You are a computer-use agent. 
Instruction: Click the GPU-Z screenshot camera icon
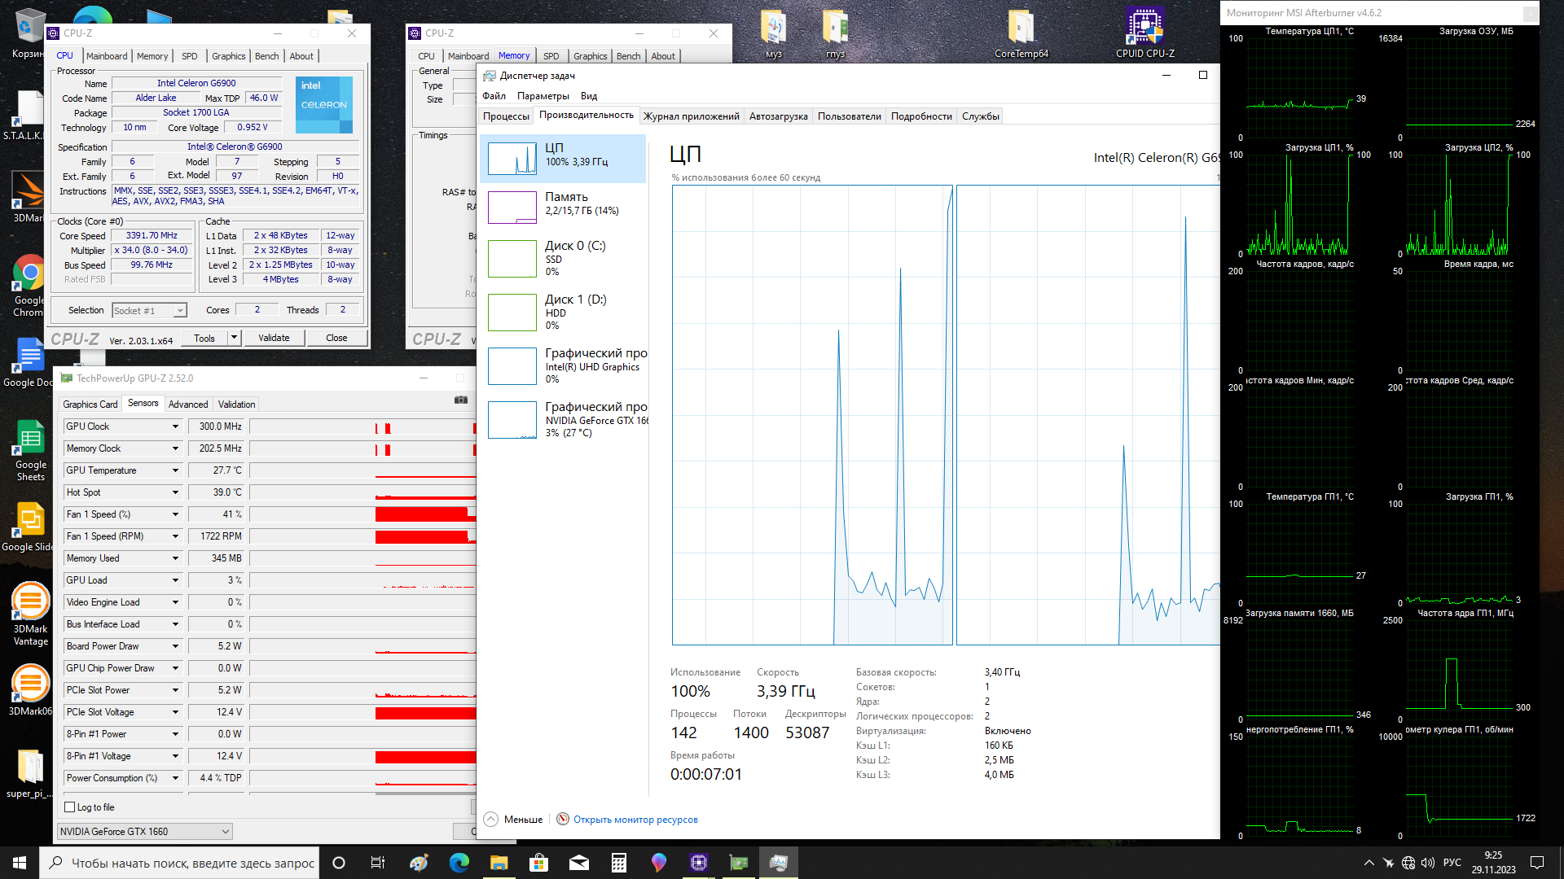point(461,400)
